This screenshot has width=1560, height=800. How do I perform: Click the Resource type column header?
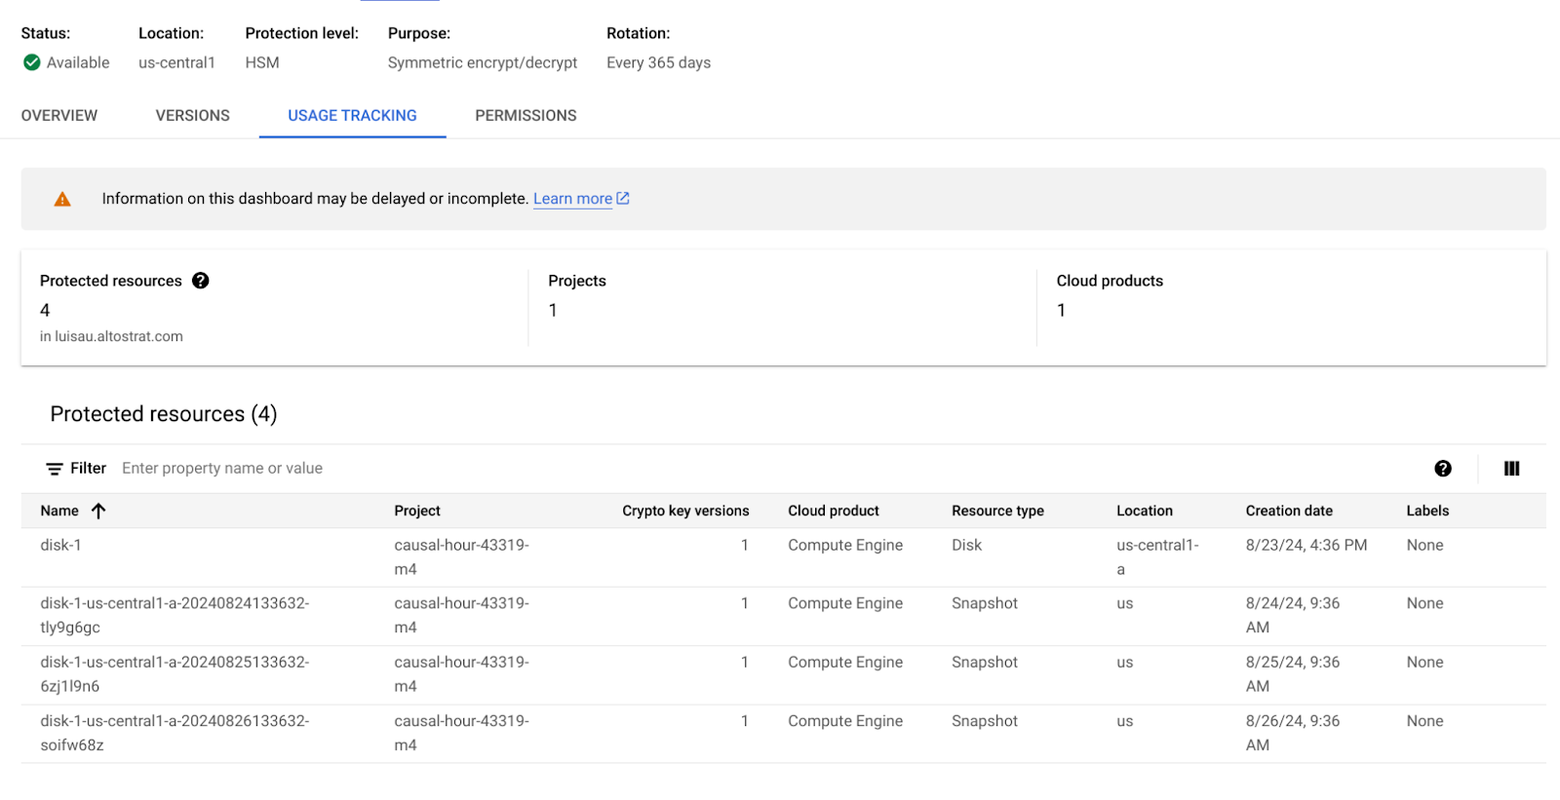click(997, 511)
